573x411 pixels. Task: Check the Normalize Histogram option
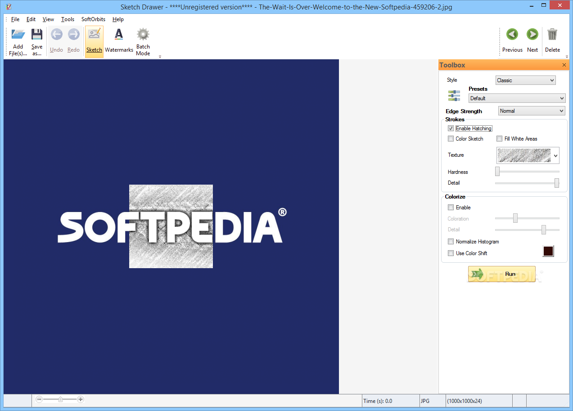[x=451, y=242]
